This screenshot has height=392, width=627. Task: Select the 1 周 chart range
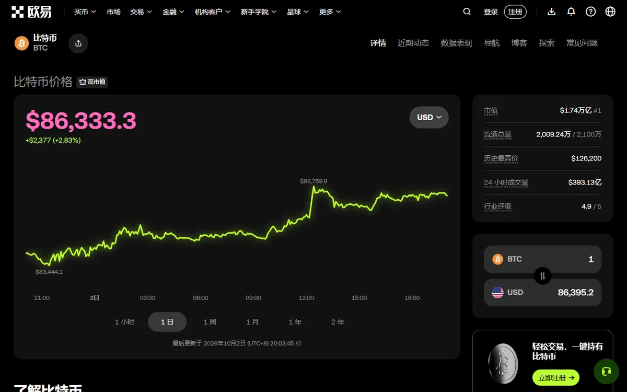coord(210,322)
